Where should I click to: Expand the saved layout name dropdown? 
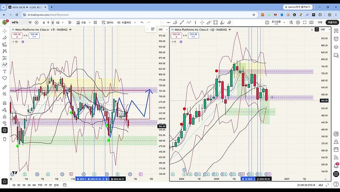point(284,22)
